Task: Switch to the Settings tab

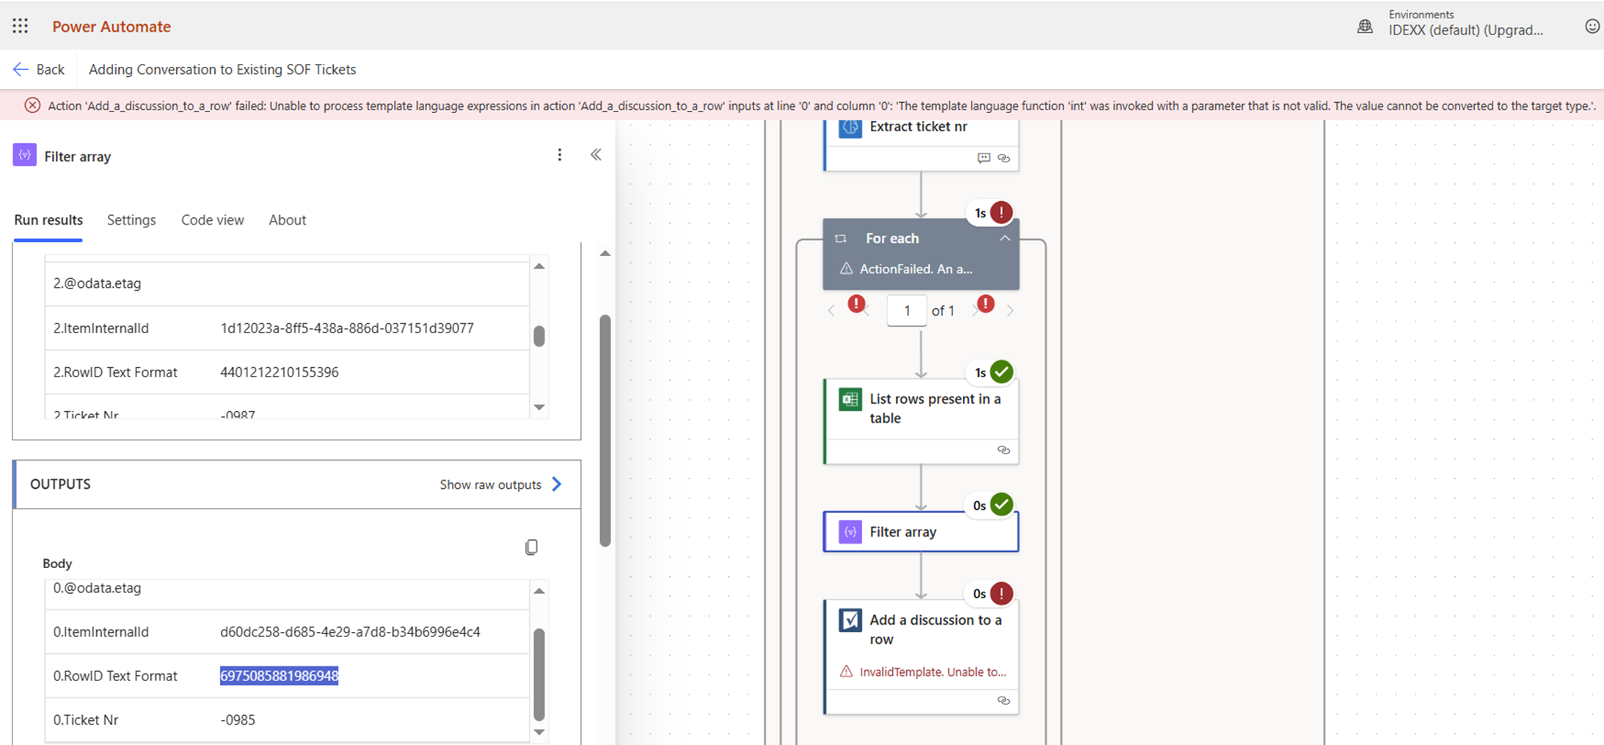Action: pos(131,220)
